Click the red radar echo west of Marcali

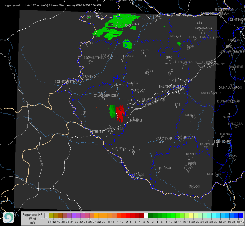point(120,113)
